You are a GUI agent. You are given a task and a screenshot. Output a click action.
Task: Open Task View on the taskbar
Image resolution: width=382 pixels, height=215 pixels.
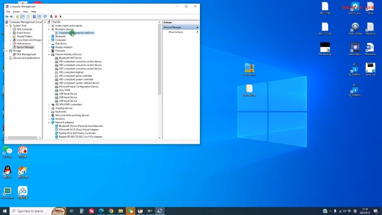click(x=72, y=211)
